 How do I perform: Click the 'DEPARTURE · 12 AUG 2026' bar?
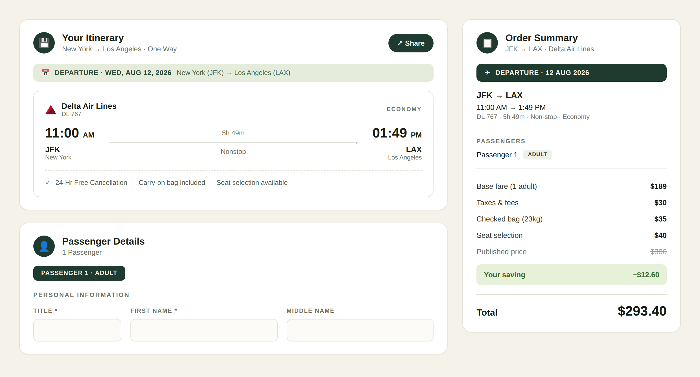(x=572, y=73)
